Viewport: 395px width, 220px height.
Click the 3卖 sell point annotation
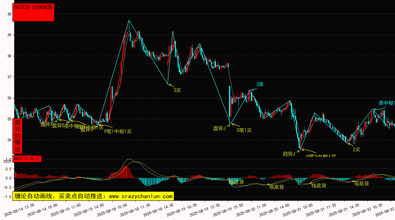(260, 84)
